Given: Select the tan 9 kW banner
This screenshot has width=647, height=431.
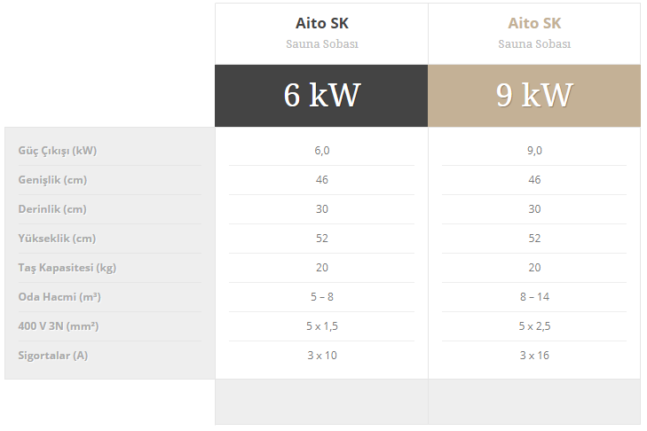Looking at the screenshot, I should 533,95.
